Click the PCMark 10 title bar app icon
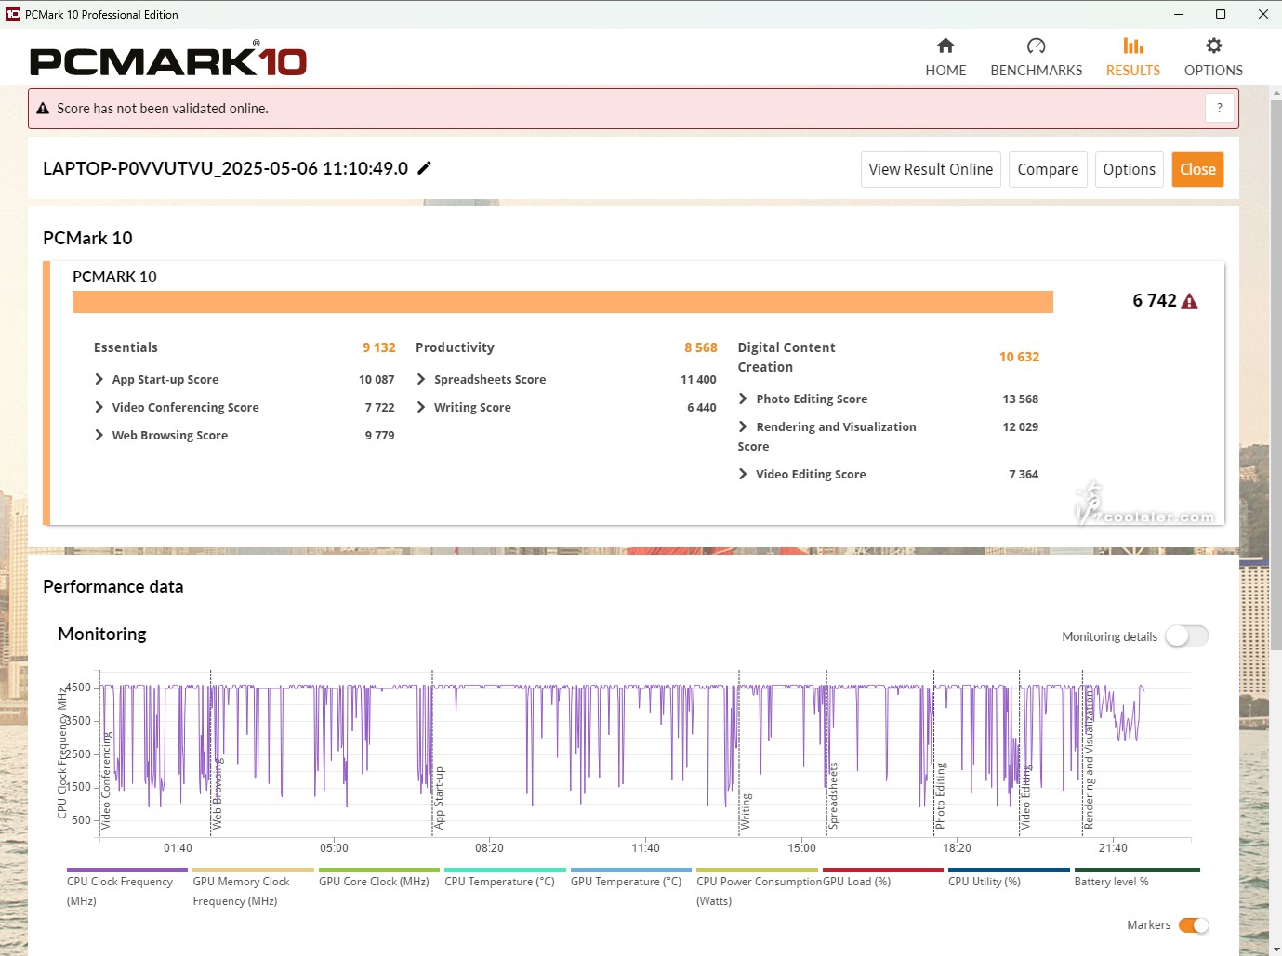This screenshot has height=956, width=1282. pos(13,14)
